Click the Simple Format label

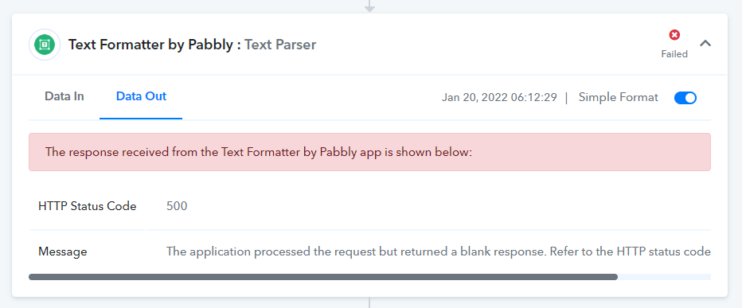[x=618, y=97]
